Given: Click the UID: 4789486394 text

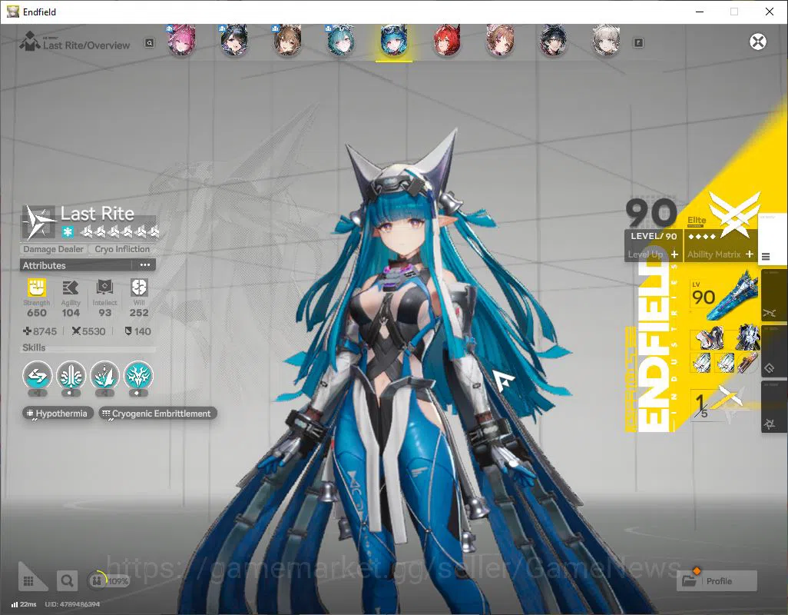Looking at the screenshot, I should pyautogui.click(x=72, y=604).
